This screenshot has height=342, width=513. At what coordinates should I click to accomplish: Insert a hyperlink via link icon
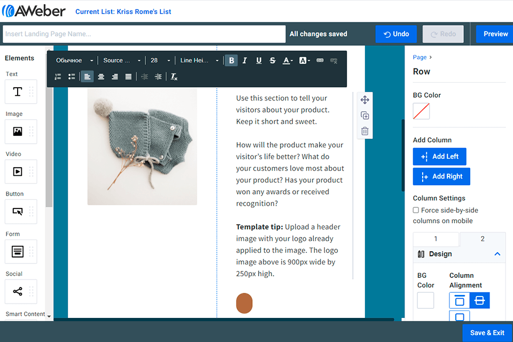coord(320,60)
